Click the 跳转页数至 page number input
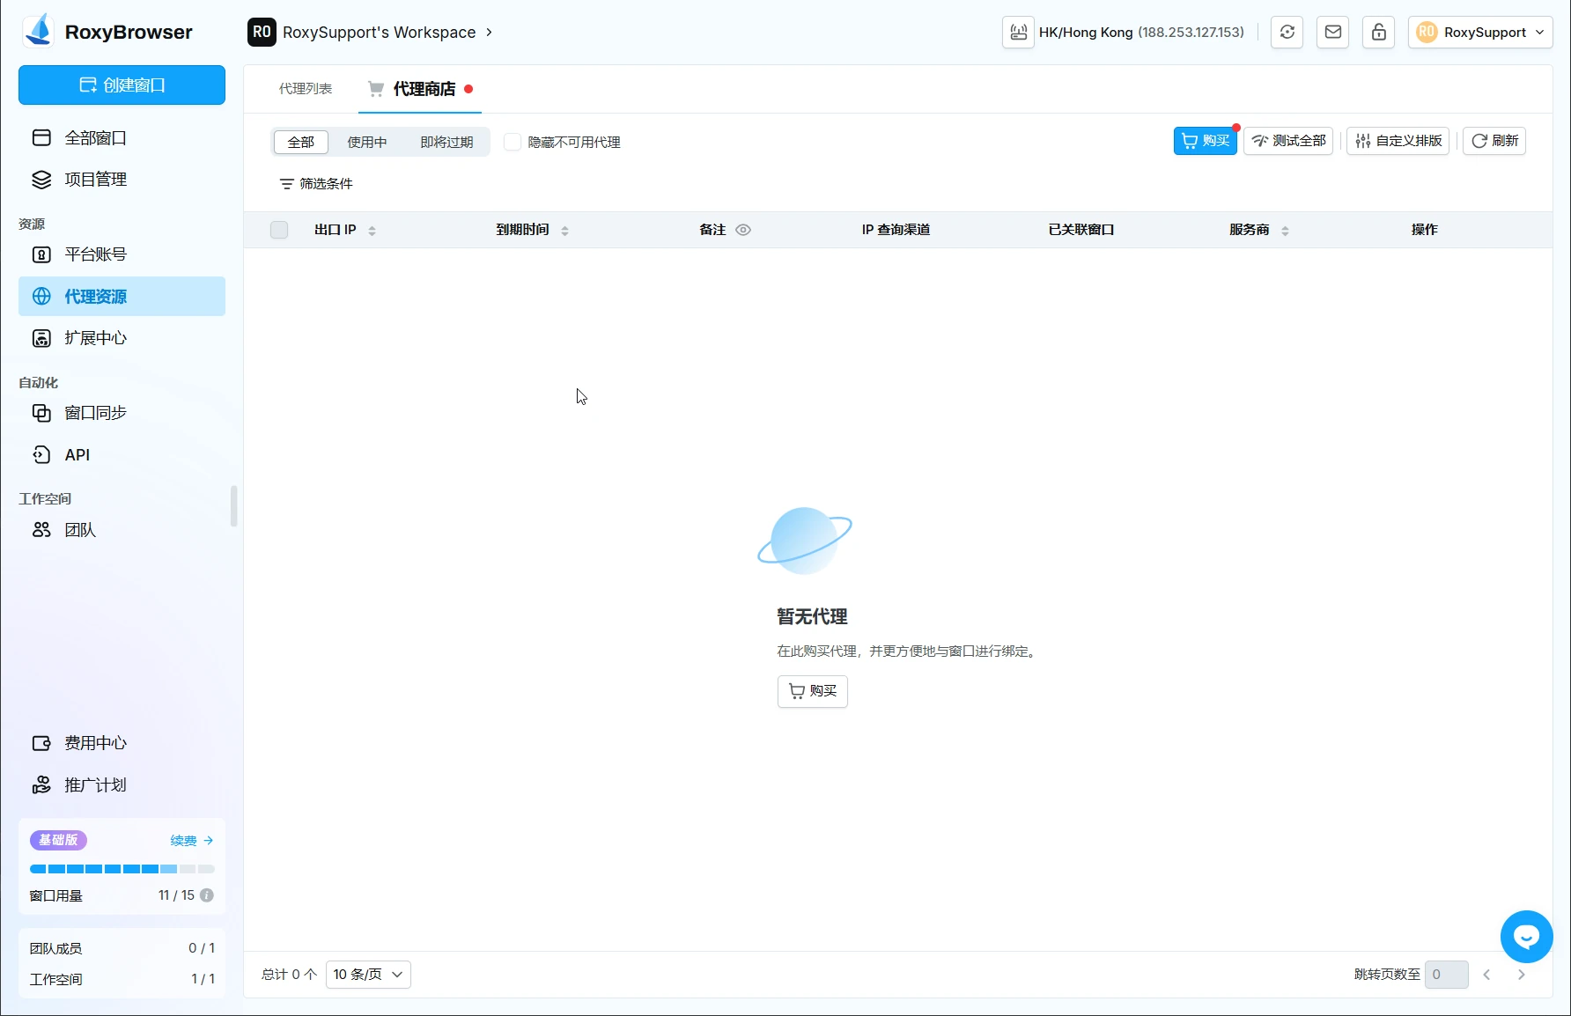 (1446, 975)
